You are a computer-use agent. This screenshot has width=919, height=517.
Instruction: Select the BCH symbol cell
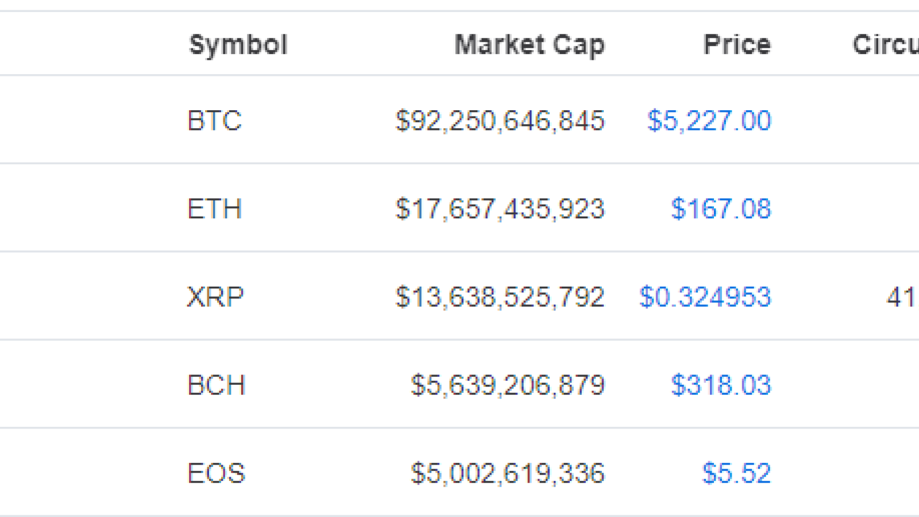pos(217,385)
